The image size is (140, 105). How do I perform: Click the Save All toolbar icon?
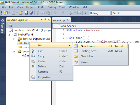click(x=31, y=13)
